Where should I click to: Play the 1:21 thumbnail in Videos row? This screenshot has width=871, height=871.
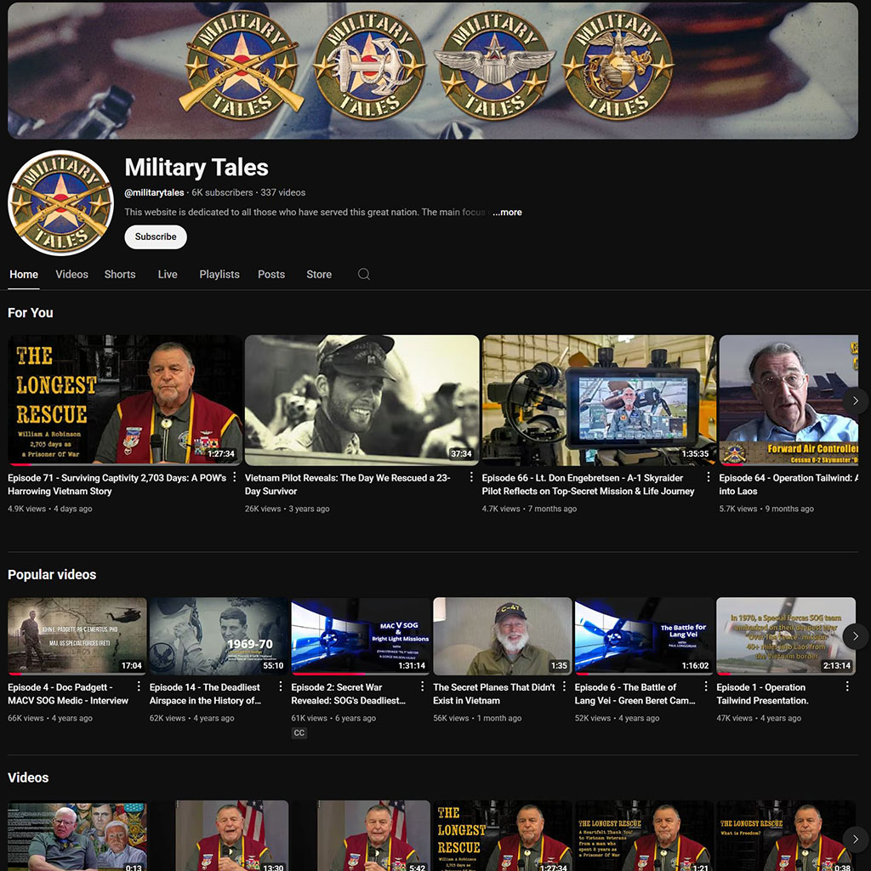645,835
